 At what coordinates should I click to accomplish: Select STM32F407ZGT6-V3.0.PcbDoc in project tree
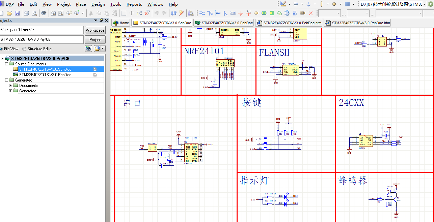point(45,74)
